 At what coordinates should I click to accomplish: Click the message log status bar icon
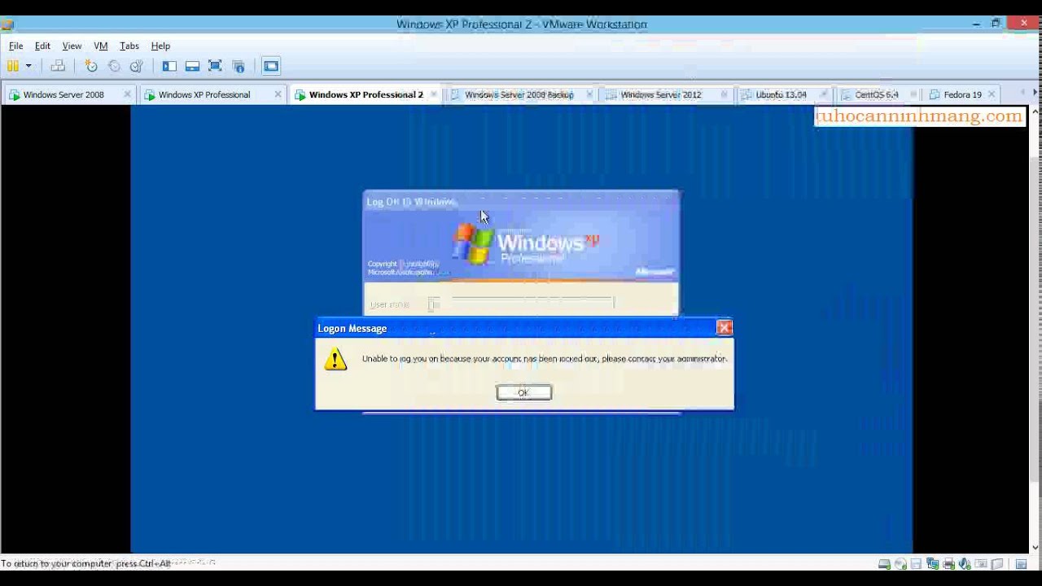pyautogui.click(x=1021, y=563)
